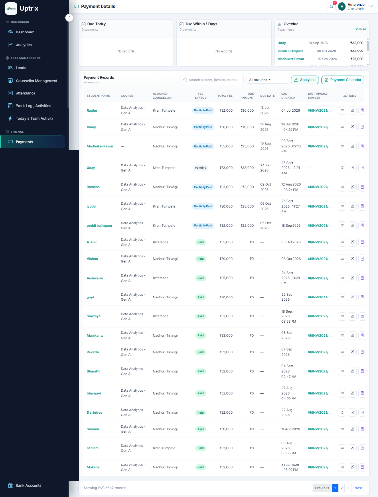View peddi ballingam's payment details

click(342, 225)
